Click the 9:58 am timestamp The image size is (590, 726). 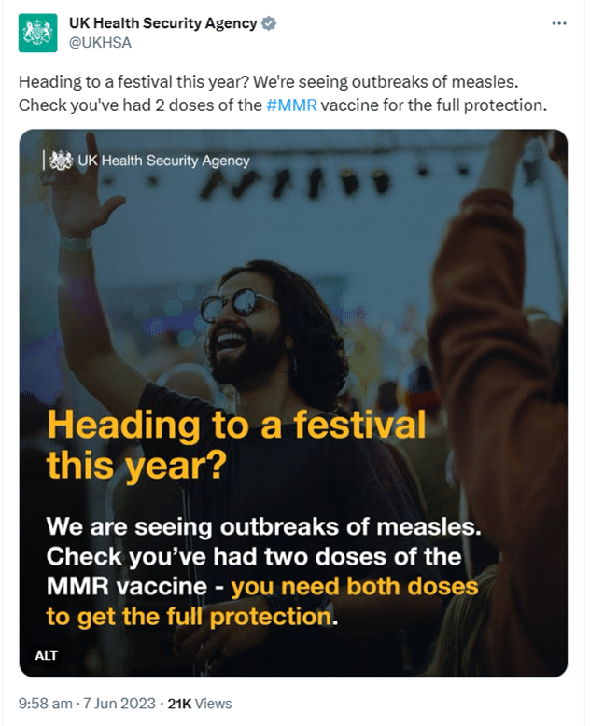(47, 704)
